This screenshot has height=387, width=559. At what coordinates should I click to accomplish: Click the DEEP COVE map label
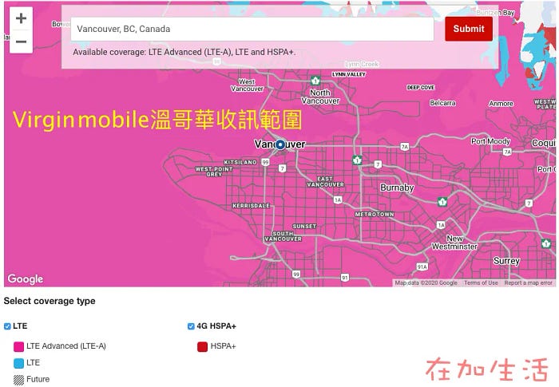(x=421, y=87)
